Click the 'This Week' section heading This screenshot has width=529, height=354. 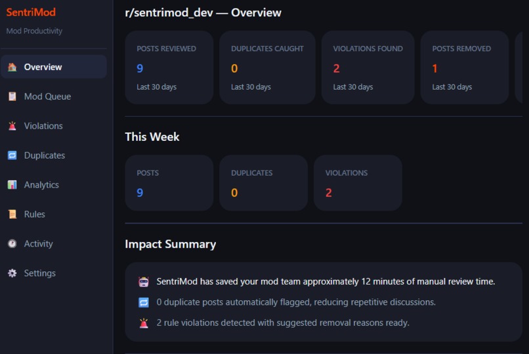click(152, 137)
